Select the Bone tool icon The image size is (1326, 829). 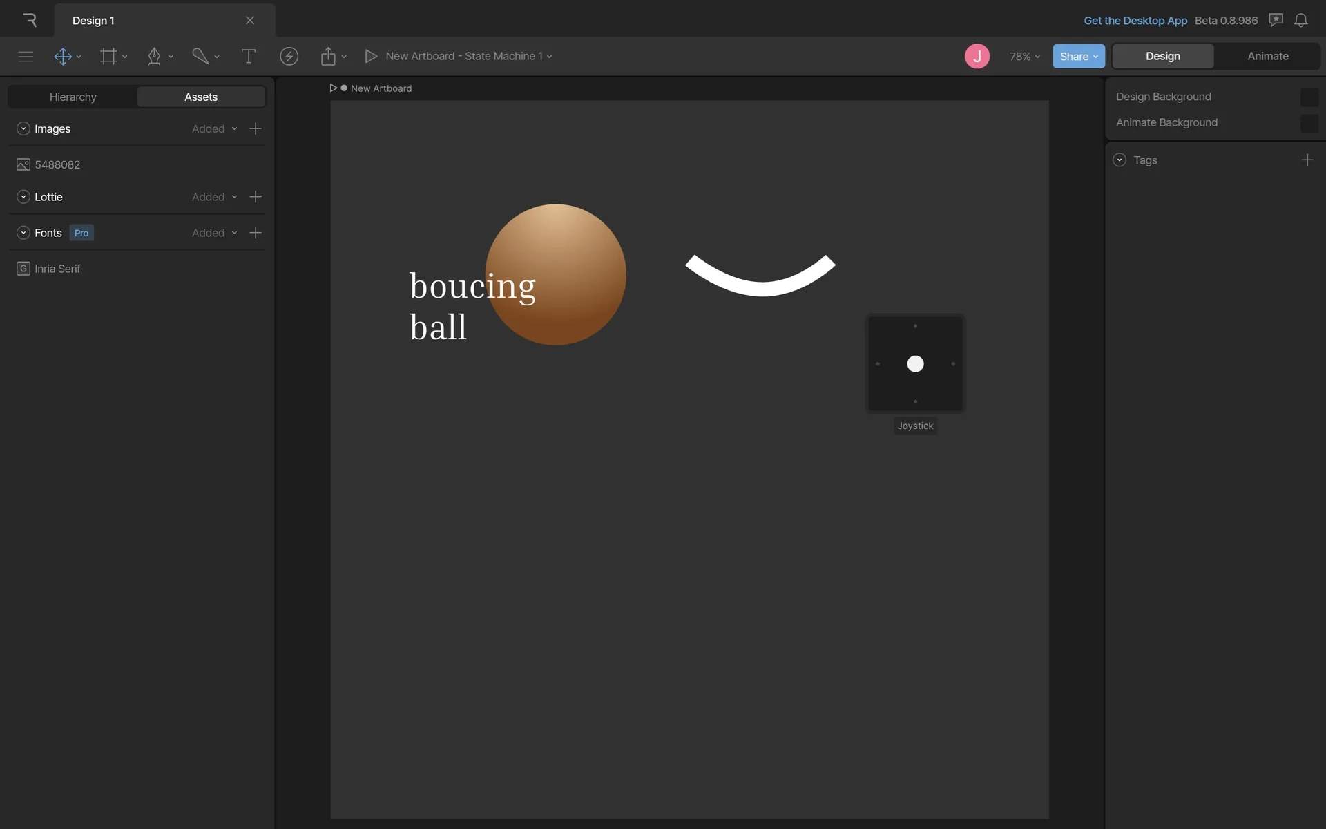pyautogui.click(x=200, y=56)
